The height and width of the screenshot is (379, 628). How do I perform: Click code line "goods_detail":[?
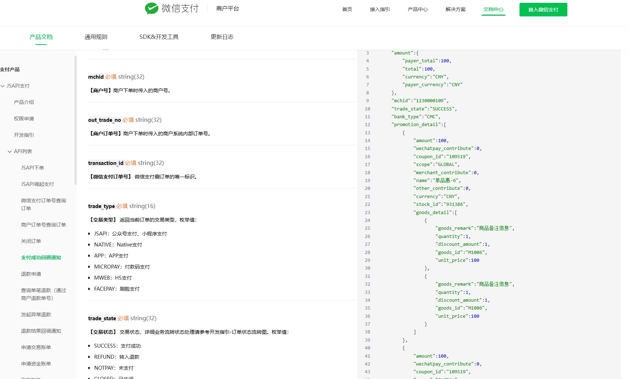tap(435, 212)
